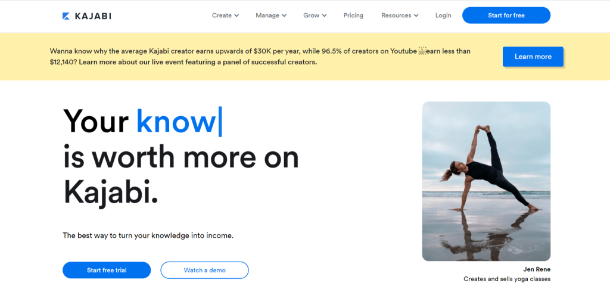The height and width of the screenshot is (286, 610).
Task: Click the Watch a demo button
Action: [x=205, y=270]
